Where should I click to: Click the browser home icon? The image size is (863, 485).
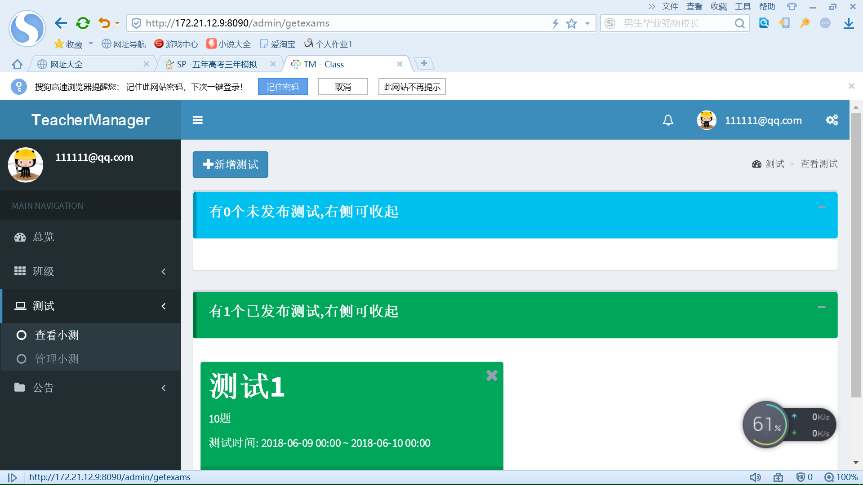17,64
